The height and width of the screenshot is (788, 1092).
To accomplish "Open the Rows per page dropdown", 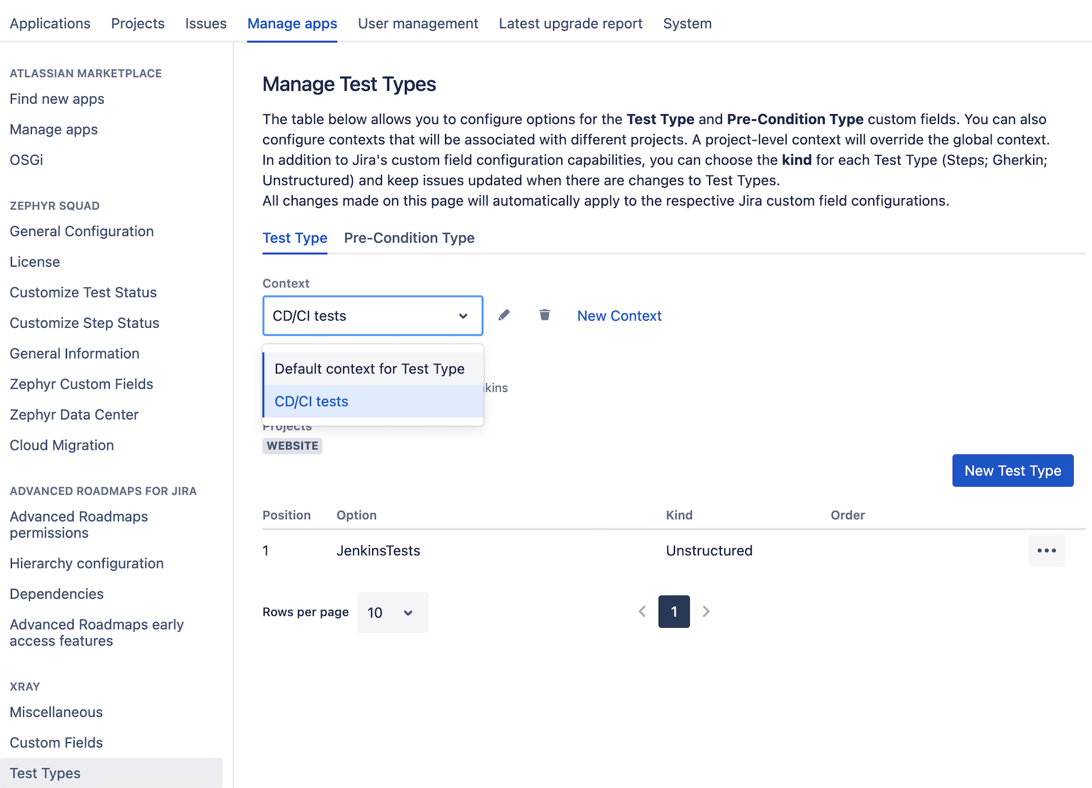I will click(393, 613).
